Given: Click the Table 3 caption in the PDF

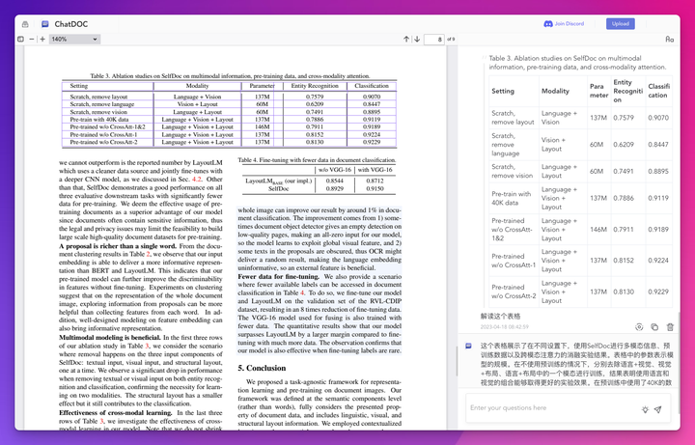Looking at the screenshot, I should pos(230,76).
